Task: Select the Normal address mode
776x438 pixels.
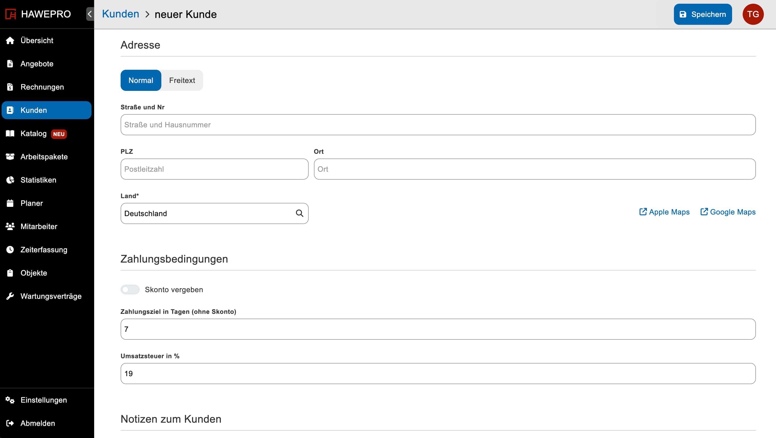Action: [141, 80]
